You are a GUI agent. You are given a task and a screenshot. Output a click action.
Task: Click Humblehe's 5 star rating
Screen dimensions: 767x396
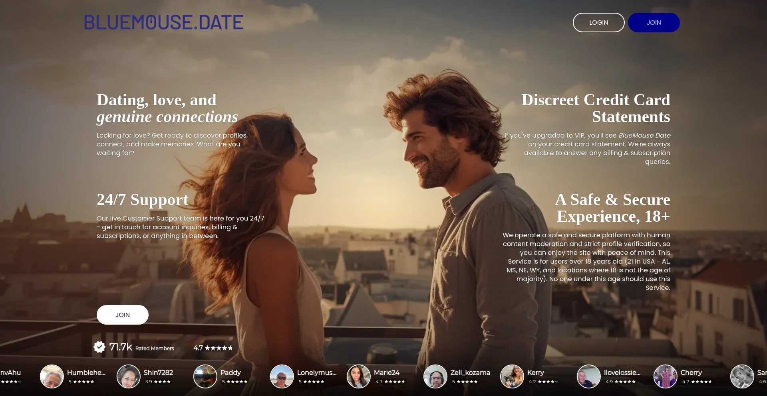pyautogui.click(x=81, y=382)
